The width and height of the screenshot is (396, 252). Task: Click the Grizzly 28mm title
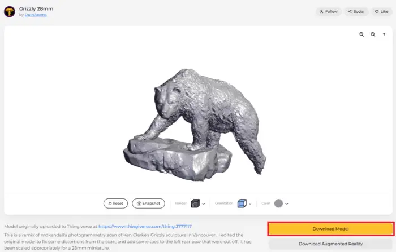coord(36,8)
